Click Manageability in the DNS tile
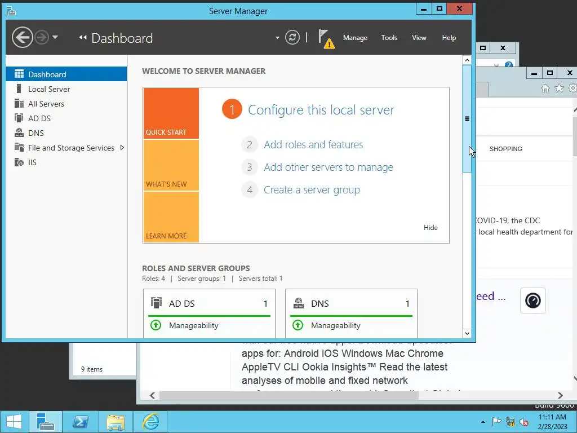Viewport: 577px width, 433px height. 336,325
